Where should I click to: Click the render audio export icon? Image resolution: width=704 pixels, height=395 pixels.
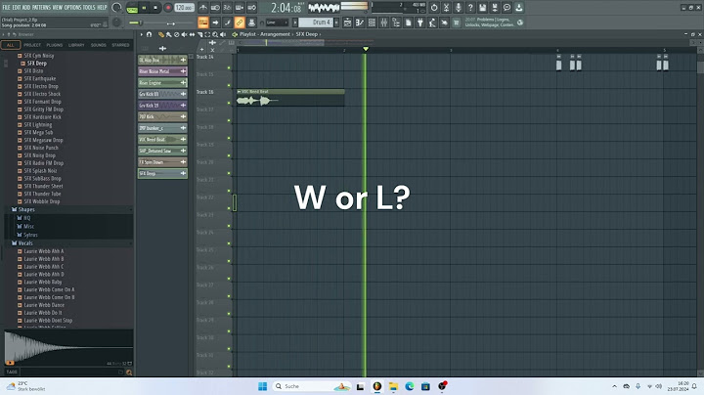(495, 8)
